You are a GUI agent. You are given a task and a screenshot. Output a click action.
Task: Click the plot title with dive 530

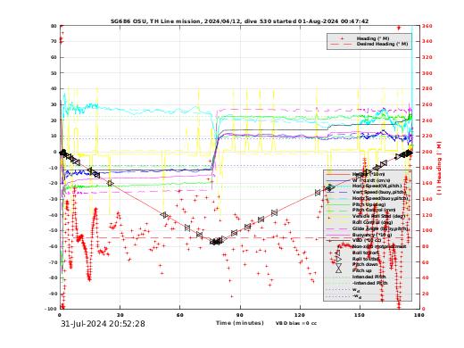[x=239, y=21]
